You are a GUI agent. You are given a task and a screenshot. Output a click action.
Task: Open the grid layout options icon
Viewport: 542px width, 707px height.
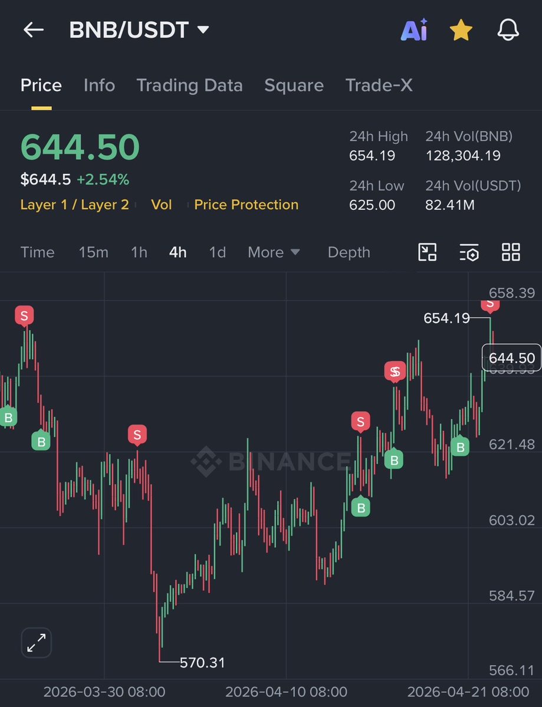[x=511, y=252]
